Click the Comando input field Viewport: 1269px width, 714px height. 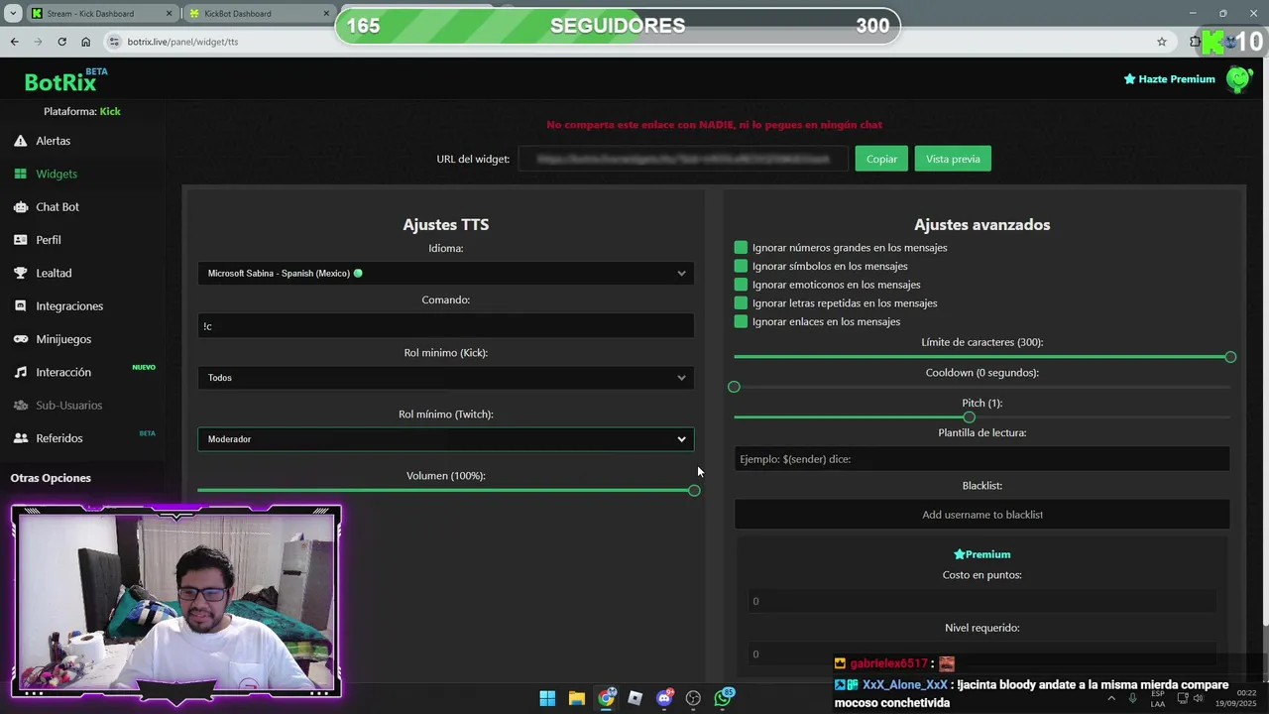tap(446, 325)
